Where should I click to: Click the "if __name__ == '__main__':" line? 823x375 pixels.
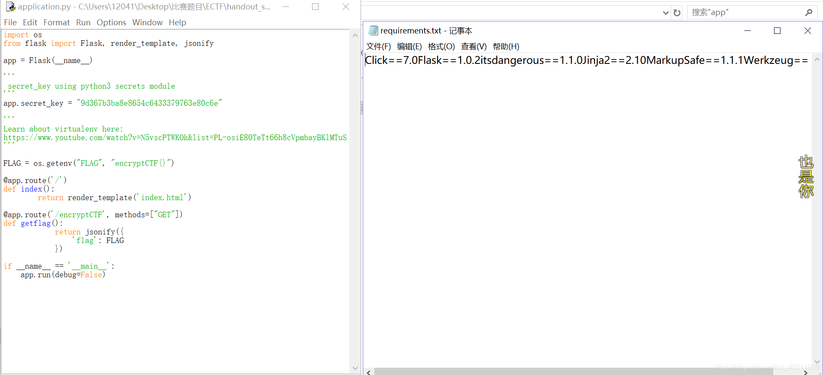click(59, 266)
